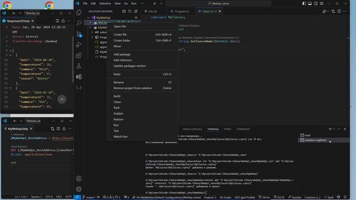Open the Solution Explorer activity bar icon
Viewport: 356px width, 200px height.
79,77
